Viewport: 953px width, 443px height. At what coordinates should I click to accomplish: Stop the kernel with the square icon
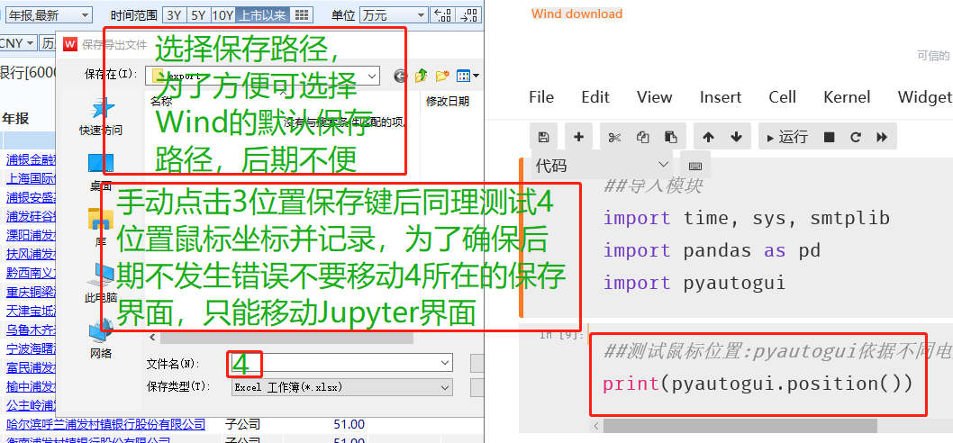click(829, 137)
